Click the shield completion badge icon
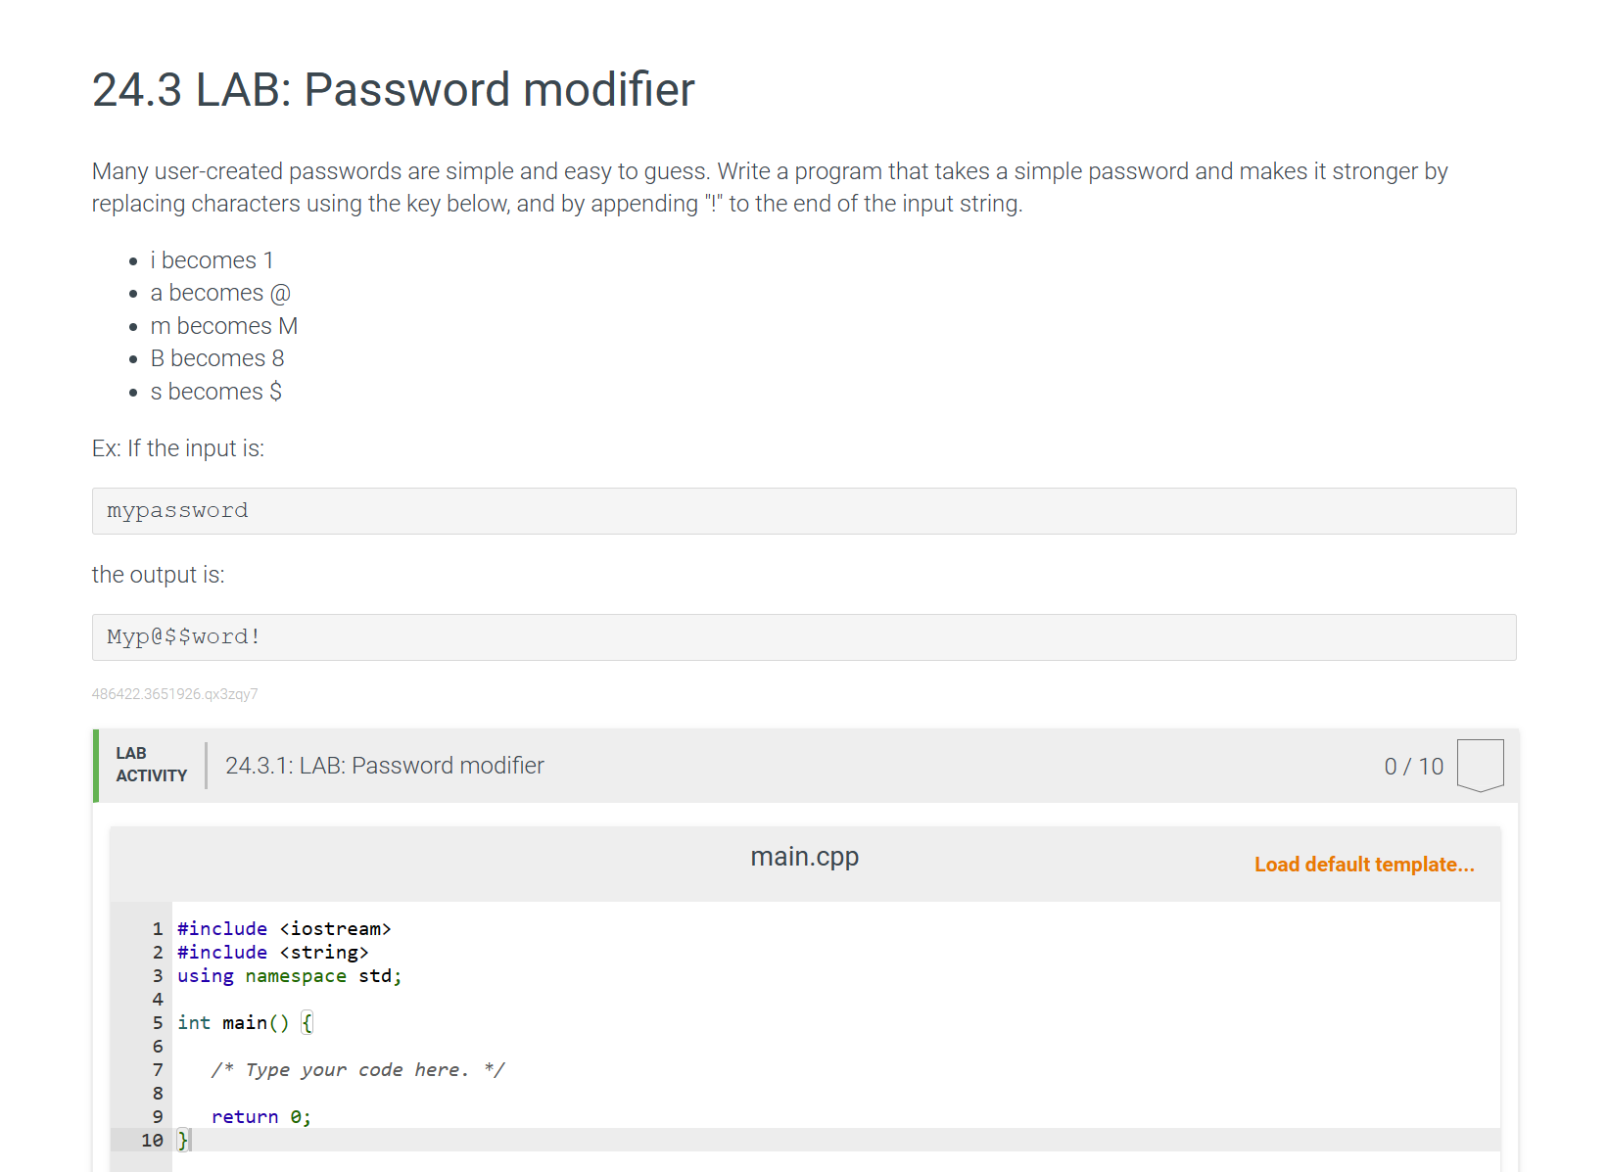The image size is (1607, 1172). (x=1480, y=765)
